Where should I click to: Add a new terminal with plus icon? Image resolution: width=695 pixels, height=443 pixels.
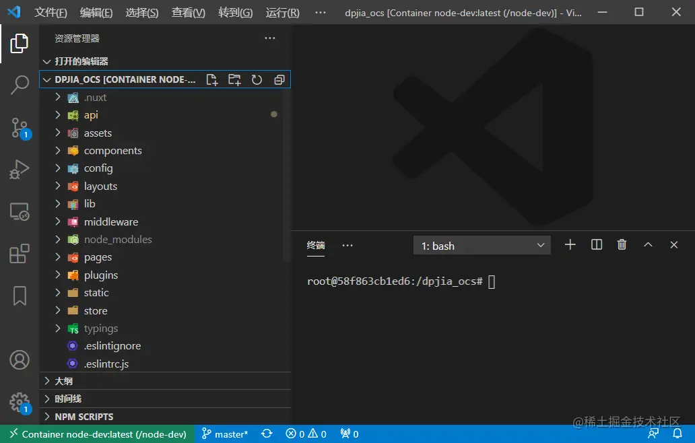tap(570, 244)
